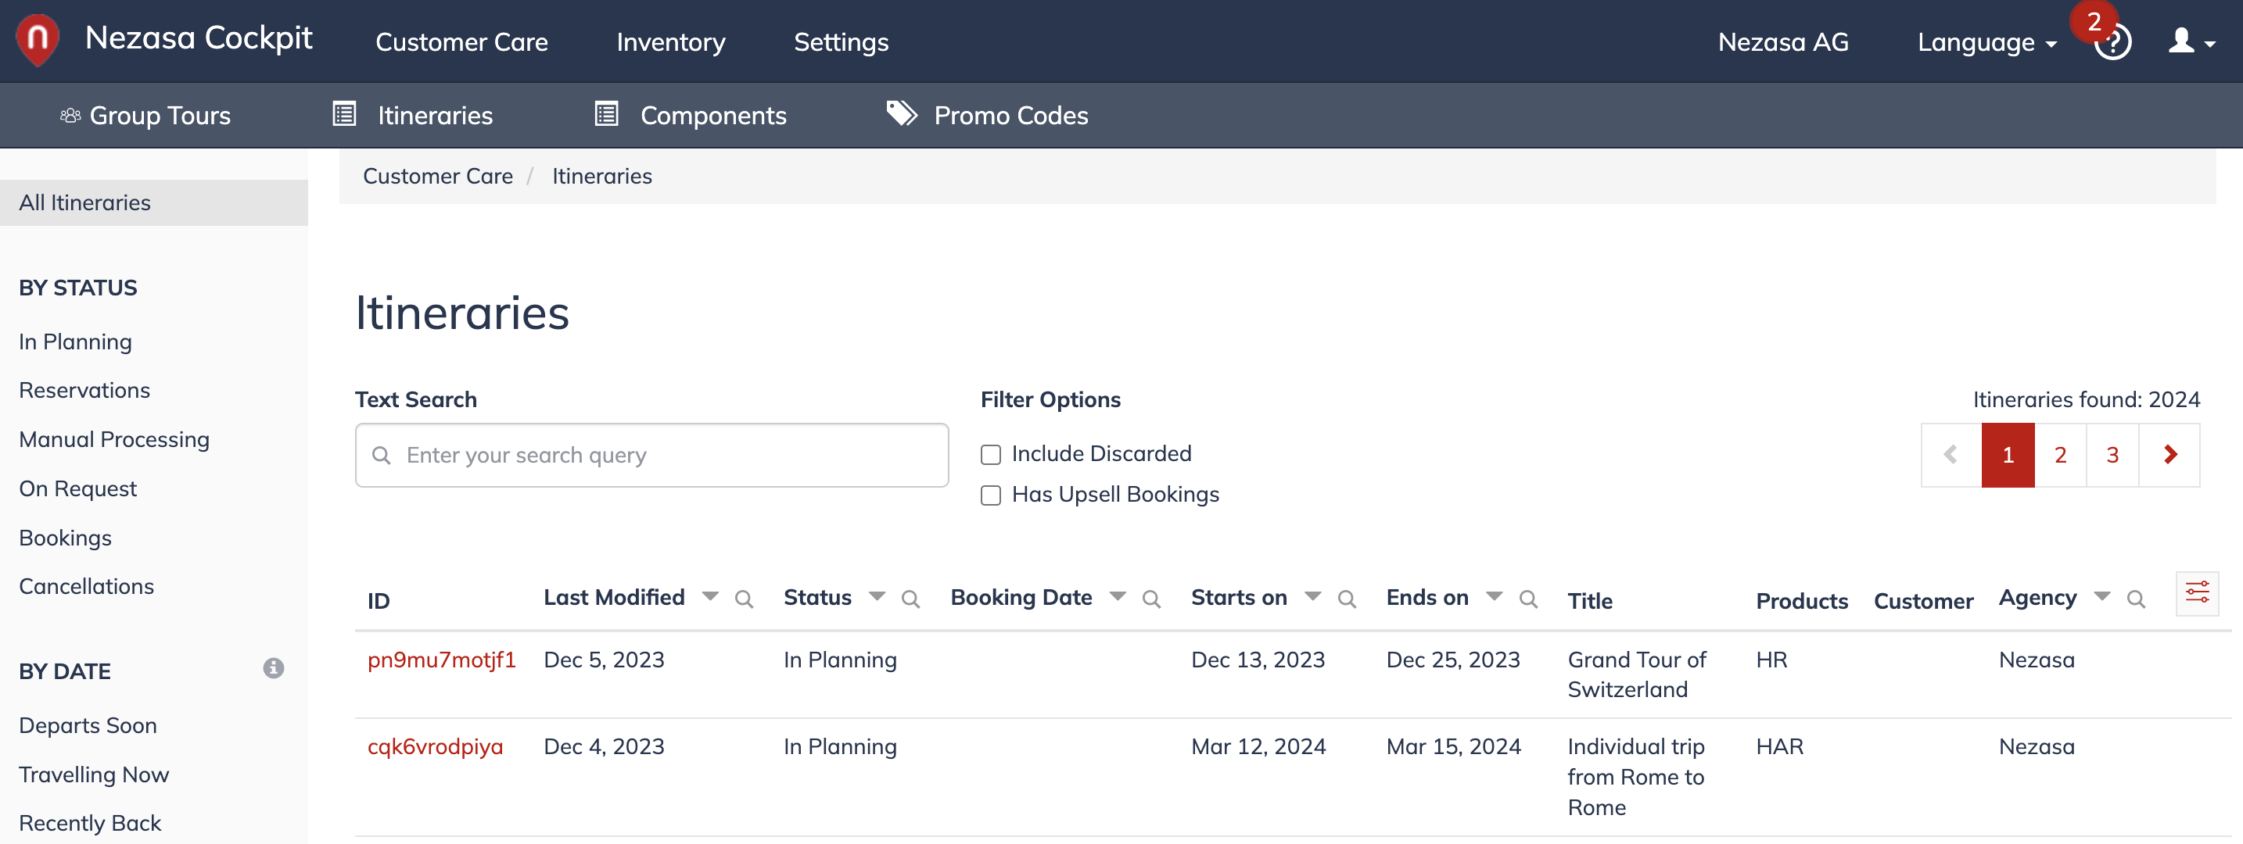The image size is (2243, 844).
Task: Click the 'Itineraries found: 2024' text
Action: pos(2087,399)
